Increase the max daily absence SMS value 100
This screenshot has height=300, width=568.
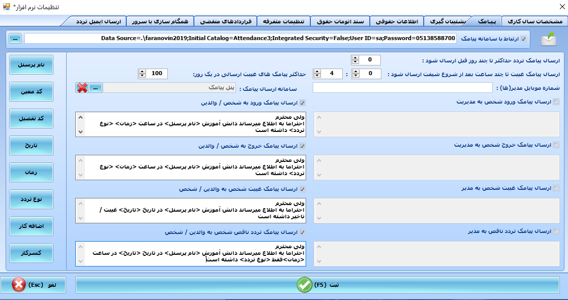141,71
